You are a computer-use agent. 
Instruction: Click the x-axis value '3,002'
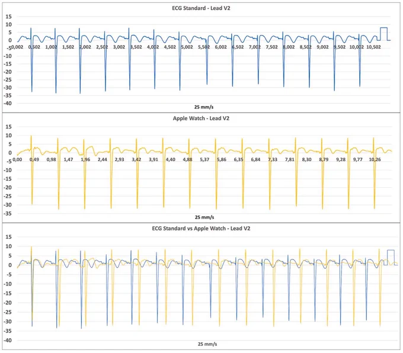pos(119,47)
